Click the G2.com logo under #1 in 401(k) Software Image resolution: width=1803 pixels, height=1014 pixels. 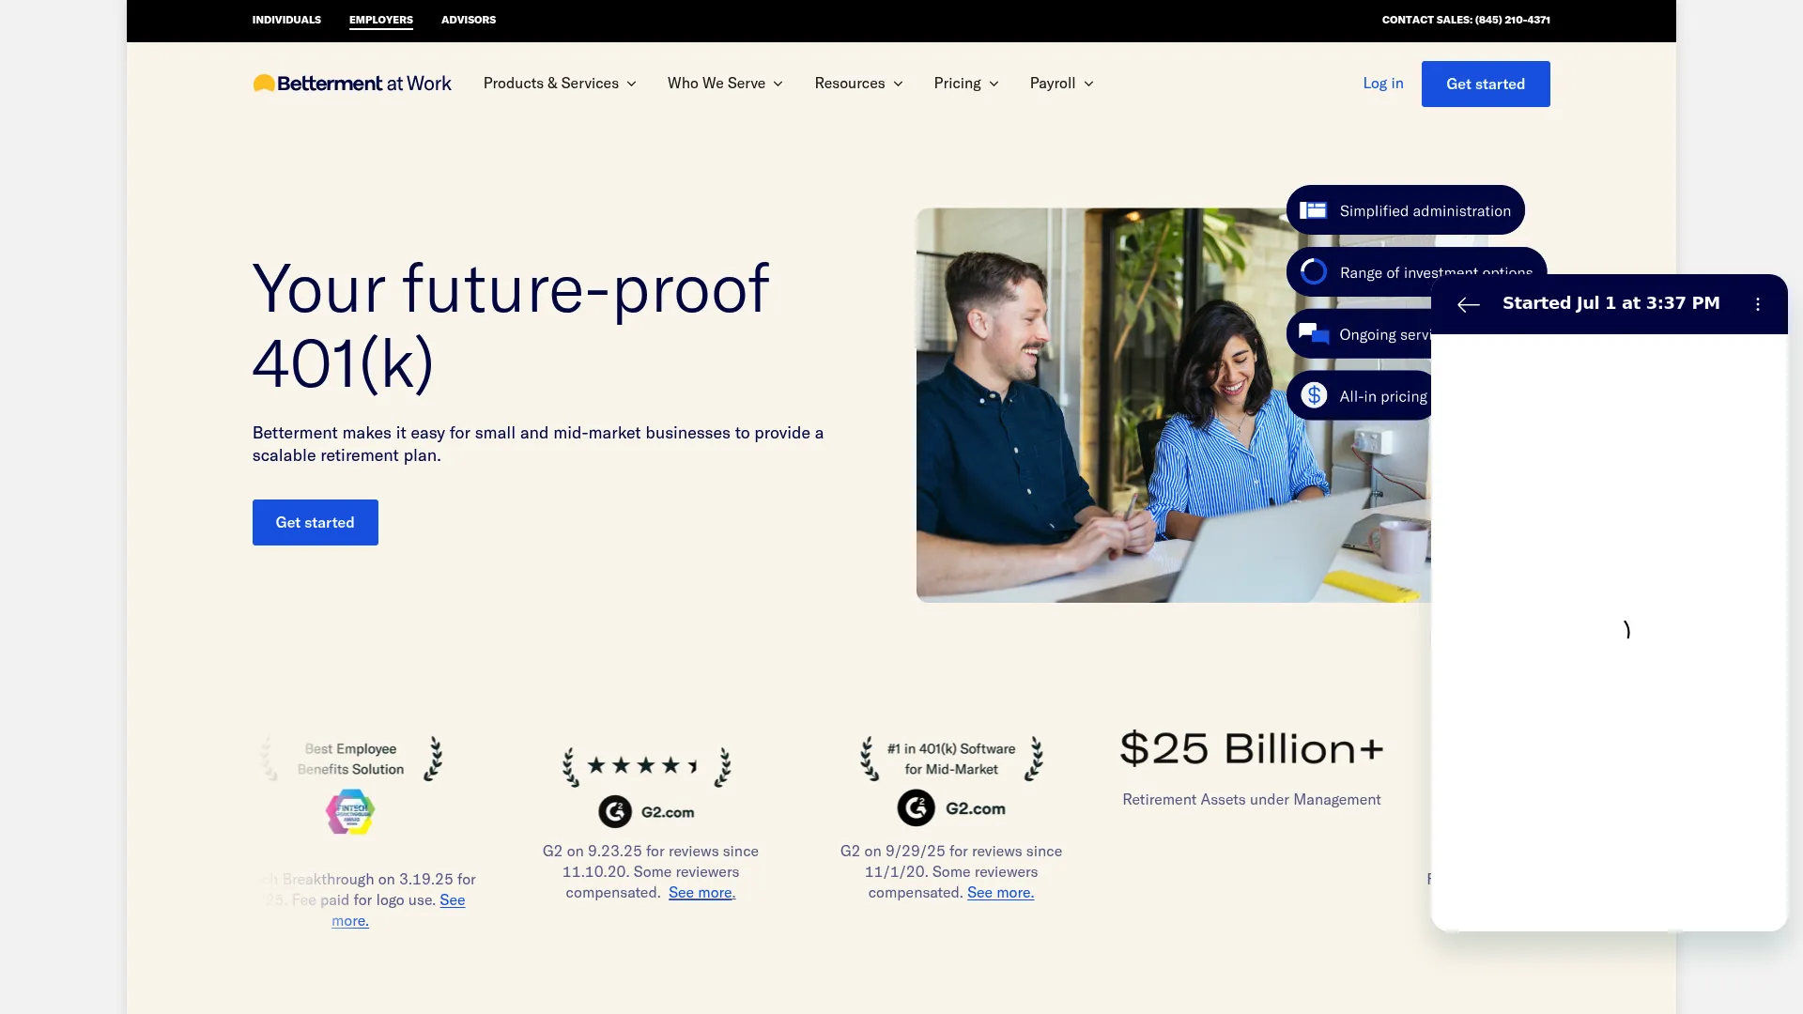click(951, 808)
